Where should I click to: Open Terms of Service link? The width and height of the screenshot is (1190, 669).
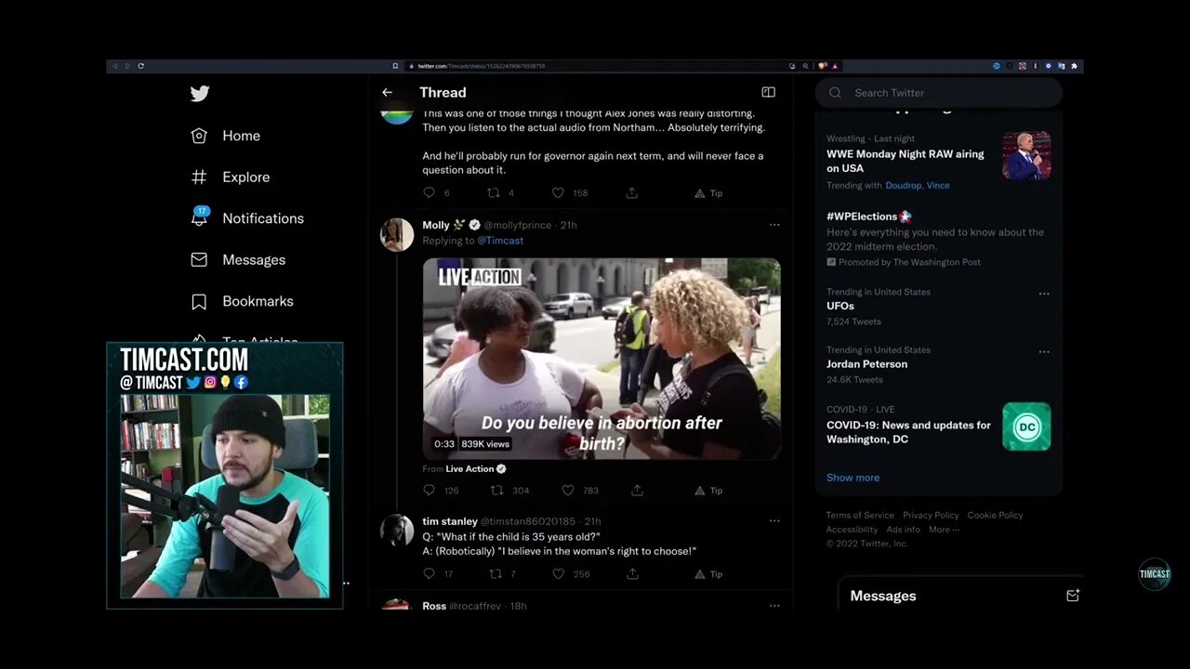860,516
